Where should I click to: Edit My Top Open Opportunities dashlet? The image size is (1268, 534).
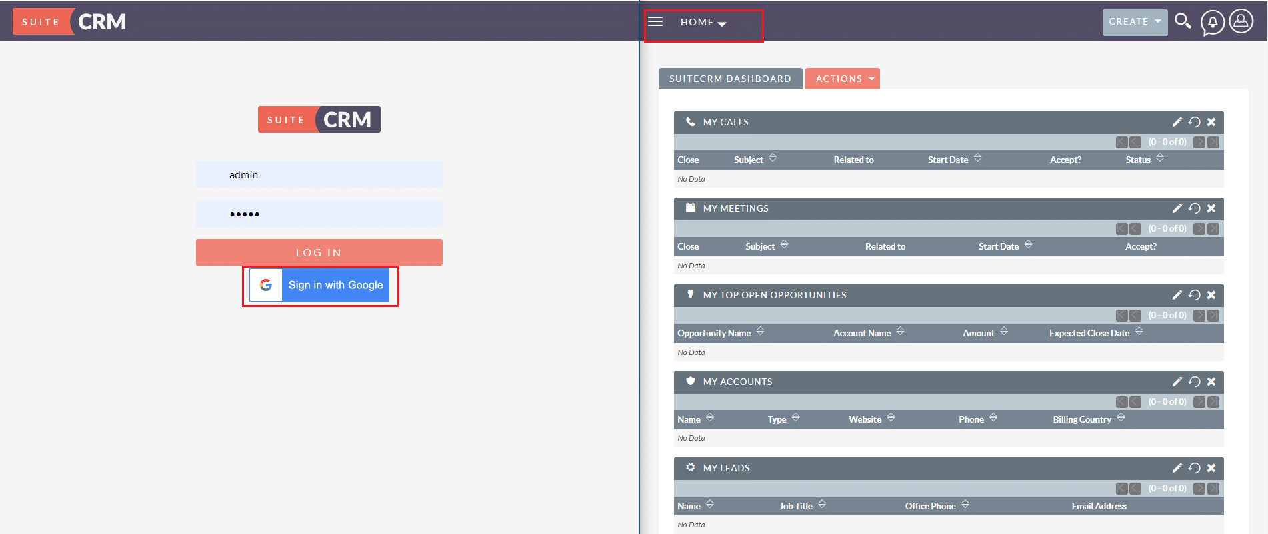point(1177,295)
